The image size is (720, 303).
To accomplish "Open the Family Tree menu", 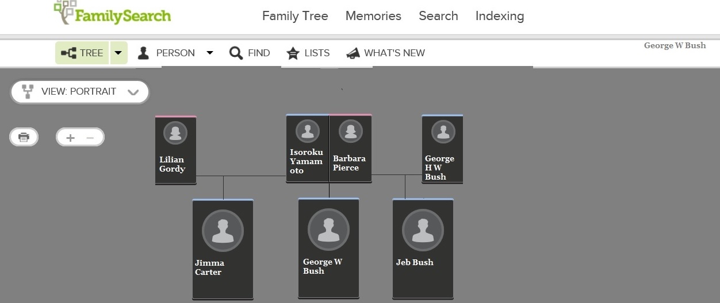I will click(295, 16).
